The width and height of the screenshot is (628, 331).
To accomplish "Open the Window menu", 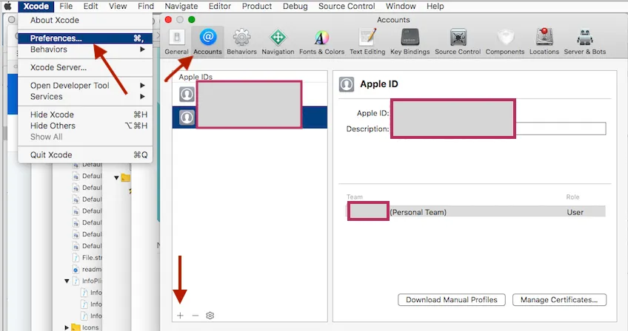I will (x=401, y=6).
